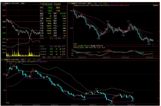Click the MA5 1059.60 readout
161x106 pixels.
(x=95, y=5)
